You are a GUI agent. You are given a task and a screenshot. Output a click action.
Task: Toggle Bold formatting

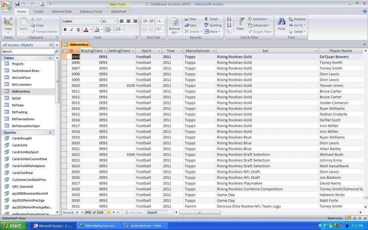(x=65, y=30)
